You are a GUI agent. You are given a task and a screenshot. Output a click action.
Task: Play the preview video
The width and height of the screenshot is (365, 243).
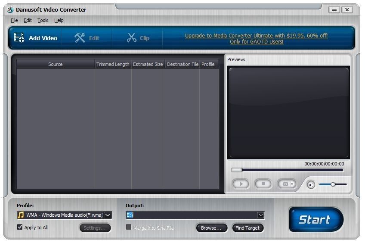point(241,184)
